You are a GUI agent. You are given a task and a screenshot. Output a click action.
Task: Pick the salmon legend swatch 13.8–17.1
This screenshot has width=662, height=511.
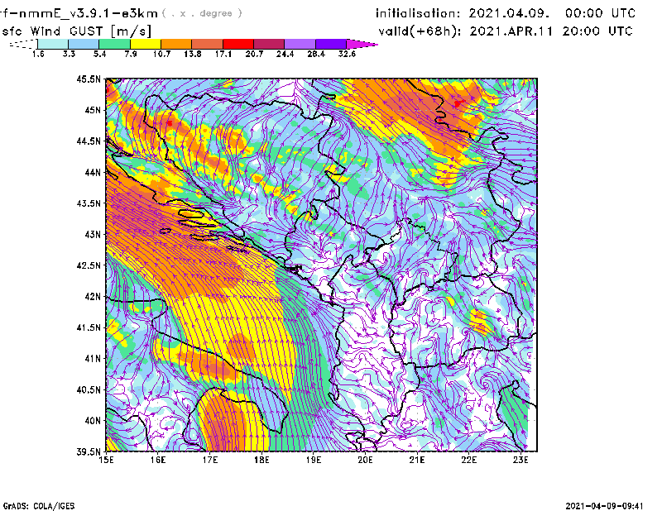tap(208, 44)
